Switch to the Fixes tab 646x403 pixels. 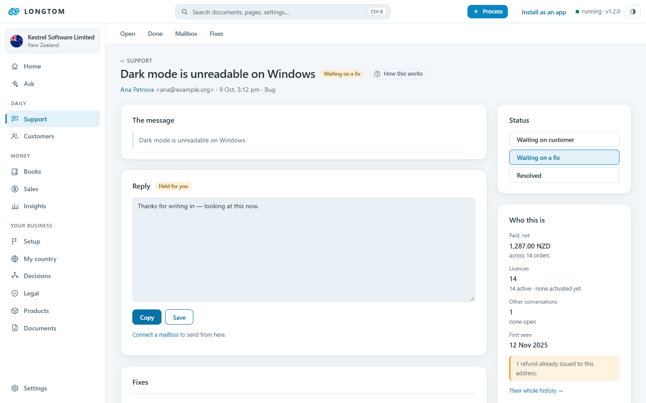(x=216, y=34)
